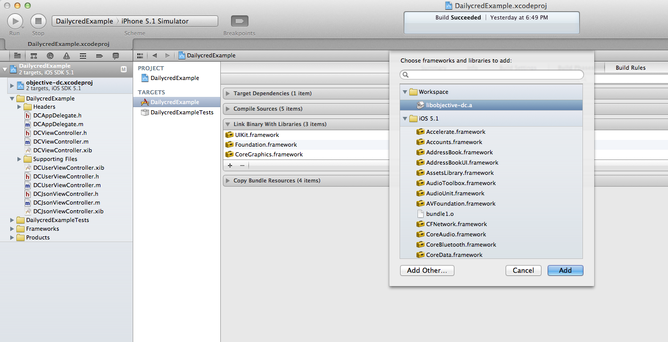Open DCAppDelegate.m file
This screenshot has height=342, width=668.
click(x=58, y=125)
